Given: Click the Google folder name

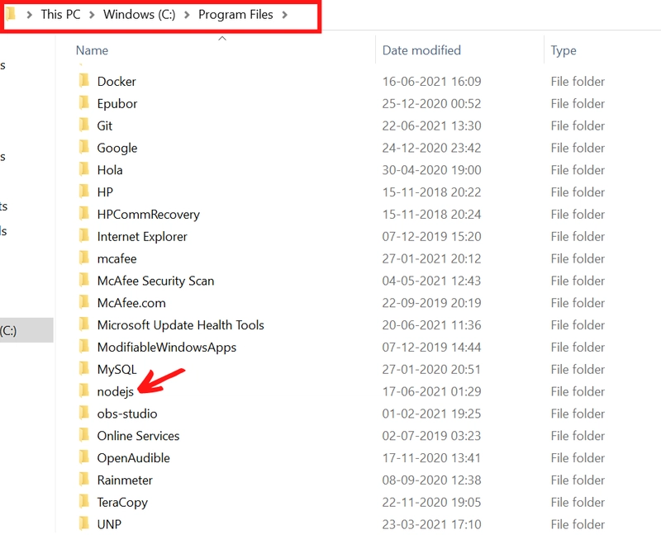Looking at the screenshot, I should pos(117,148).
